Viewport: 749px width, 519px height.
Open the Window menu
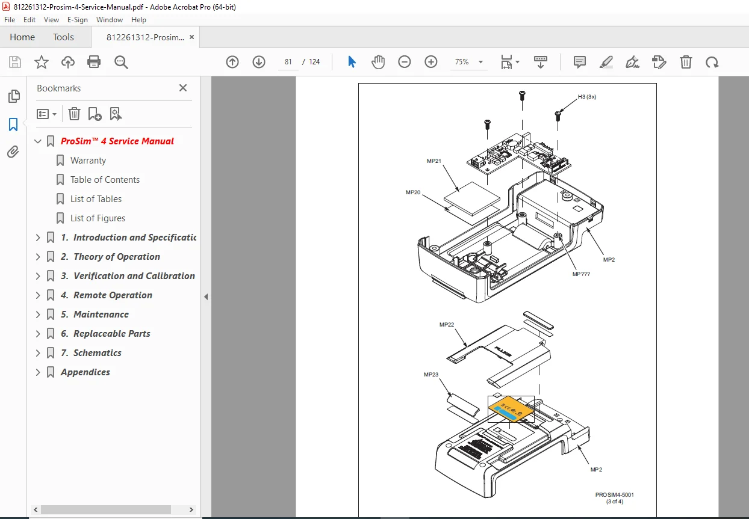[x=110, y=20]
